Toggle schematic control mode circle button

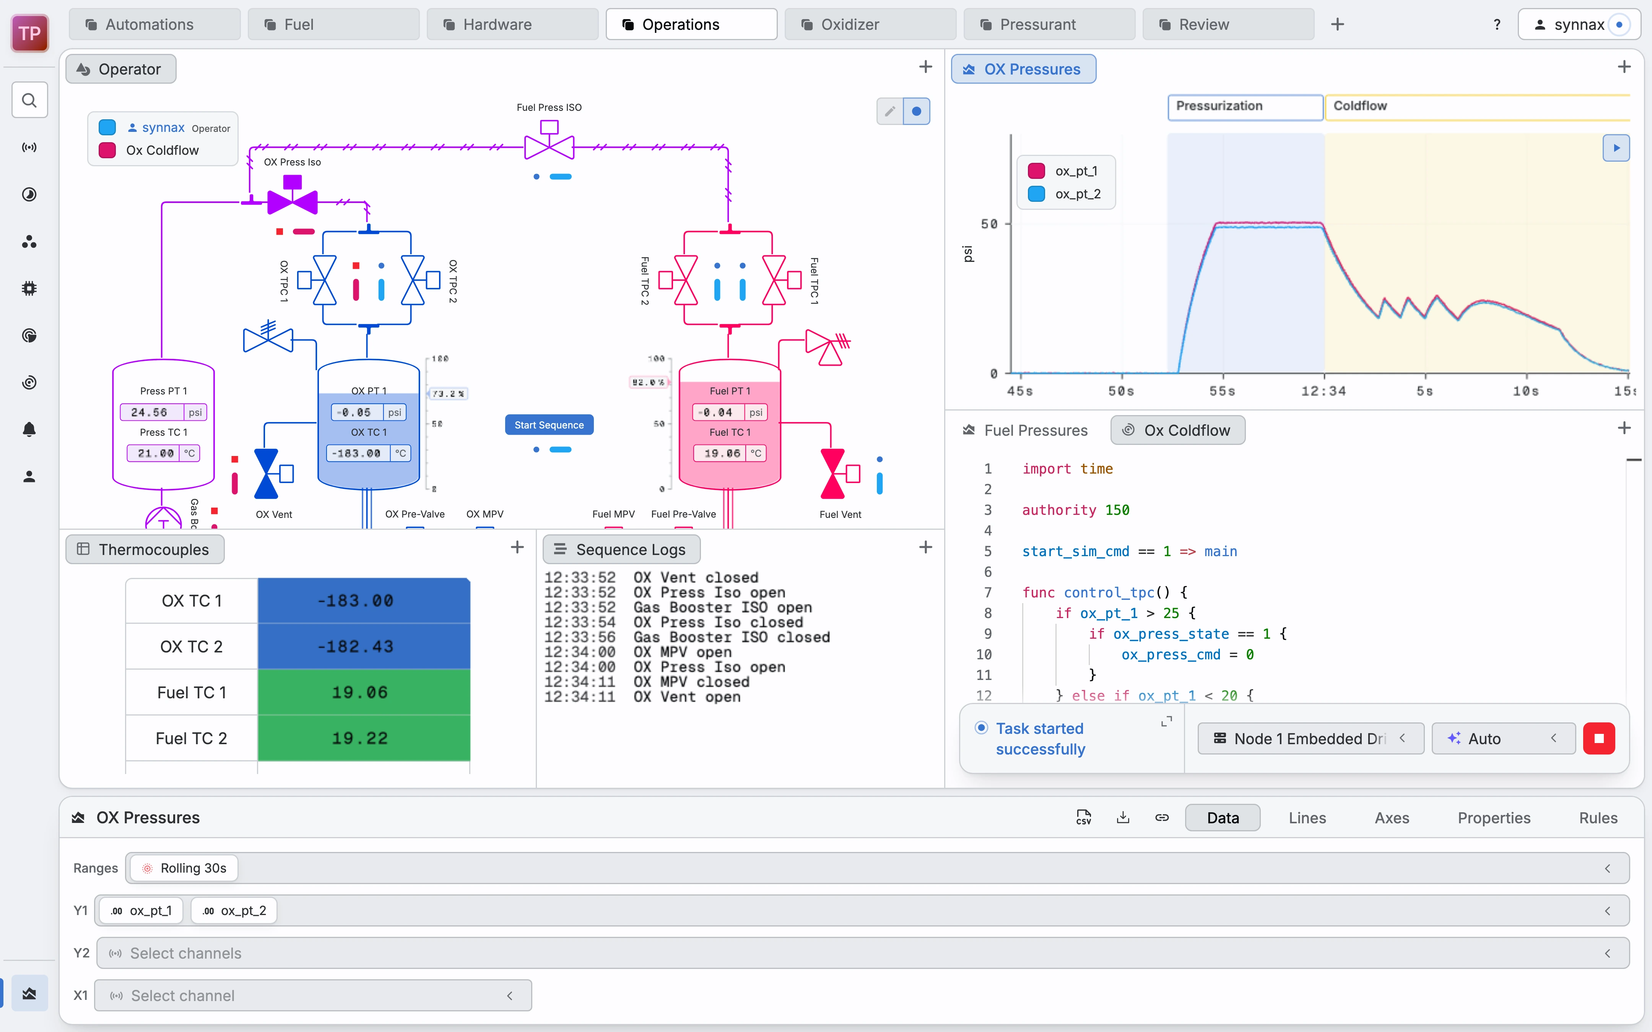[x=917, y=111]
